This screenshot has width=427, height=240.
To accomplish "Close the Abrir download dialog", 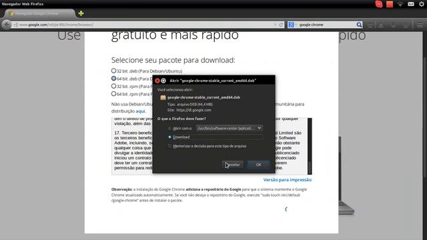I will click(157, 81).
